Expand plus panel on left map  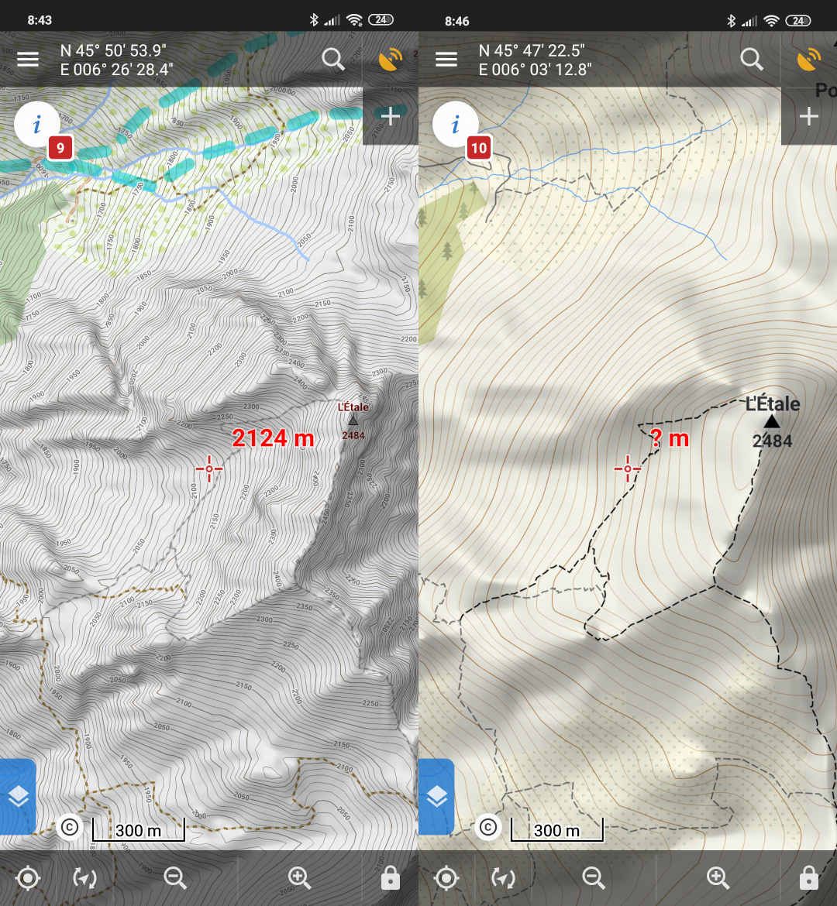coord(391,116)
